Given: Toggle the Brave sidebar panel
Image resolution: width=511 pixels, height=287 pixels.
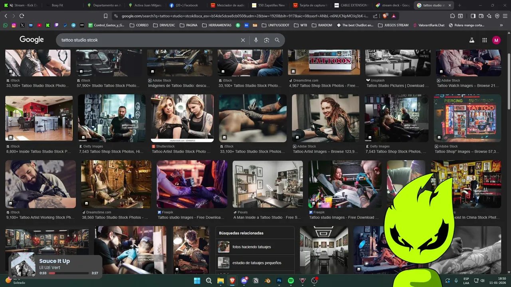Looking at the screenshot, I should 473,16.
